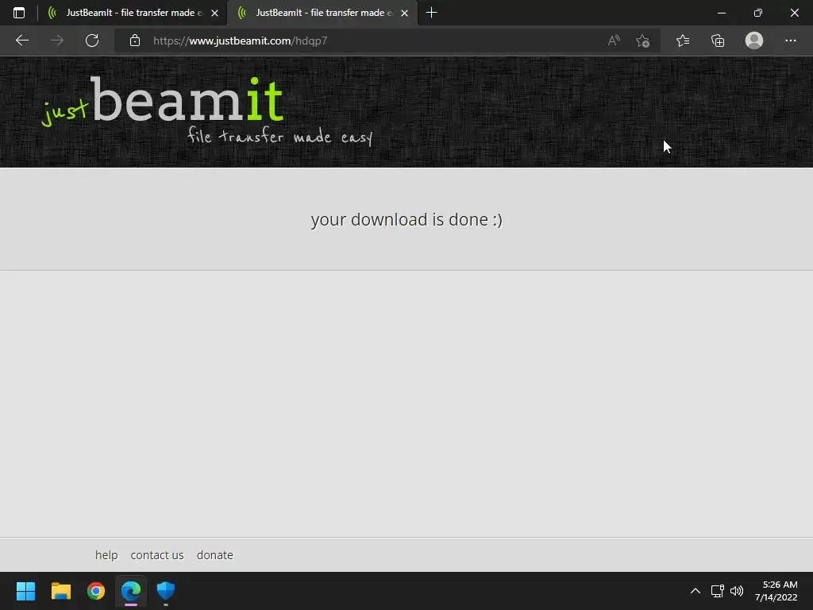Viewport: 813px width, 610px height.
Task: Open the contact us link
Action: click(157, 555)
